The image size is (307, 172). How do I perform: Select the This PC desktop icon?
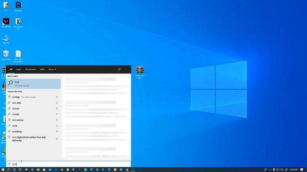pyautogui.click(x=6, y=39)
